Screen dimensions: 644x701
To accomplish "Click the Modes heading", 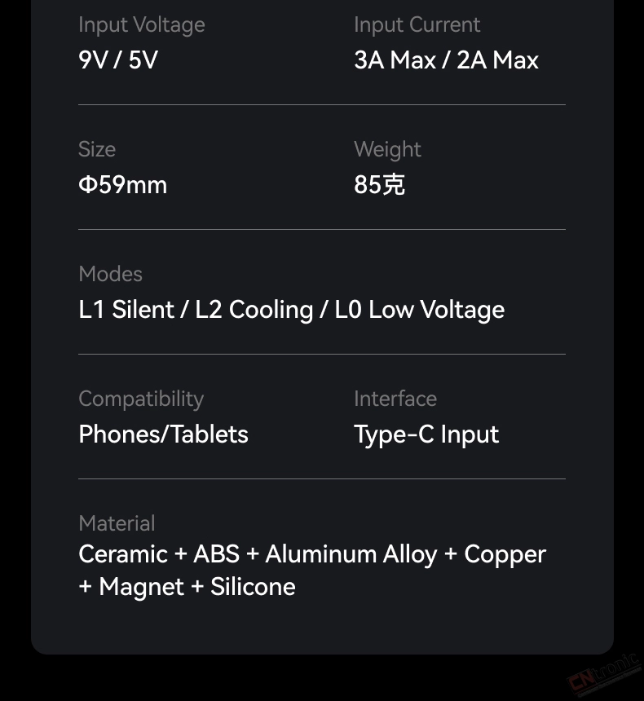I will 111,274.
